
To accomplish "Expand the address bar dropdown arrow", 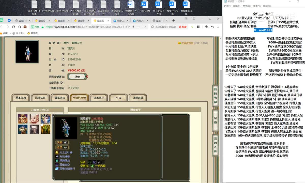I will point(145,27).
